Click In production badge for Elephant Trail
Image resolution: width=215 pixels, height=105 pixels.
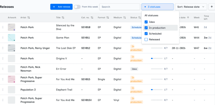pos(137,90)
